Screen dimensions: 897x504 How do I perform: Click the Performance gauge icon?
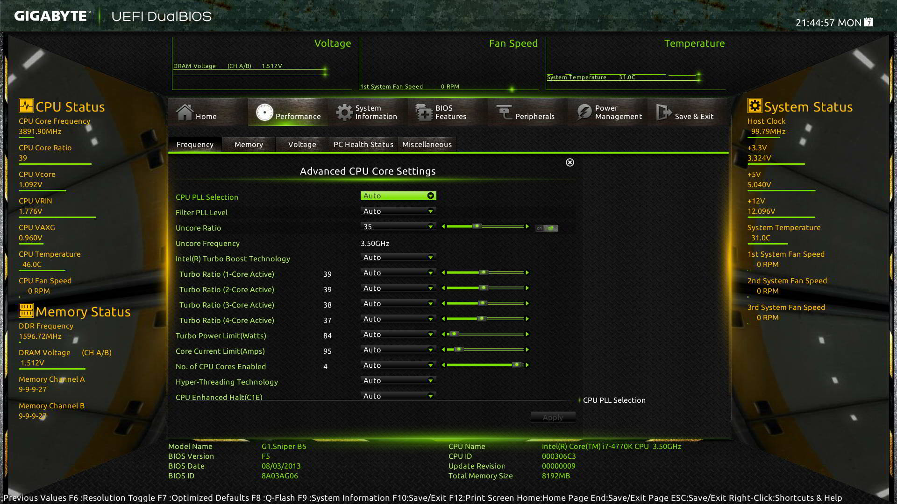pos(264,112)
